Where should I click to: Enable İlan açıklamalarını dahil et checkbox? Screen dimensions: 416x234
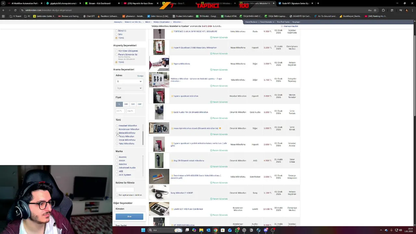pyautogui.click(x=117, y=195)
